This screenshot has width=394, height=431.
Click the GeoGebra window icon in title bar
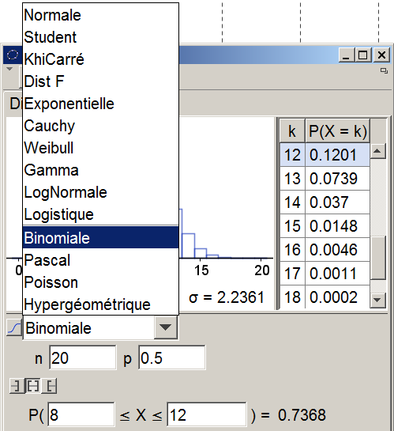point(13,55)
